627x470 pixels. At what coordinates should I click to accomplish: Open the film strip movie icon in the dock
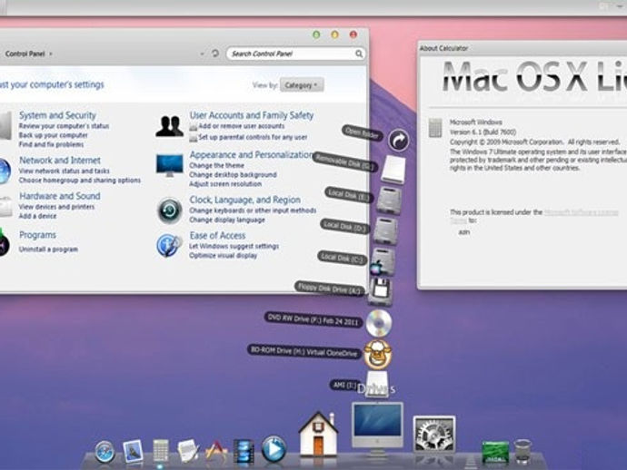tap(244, 451)
